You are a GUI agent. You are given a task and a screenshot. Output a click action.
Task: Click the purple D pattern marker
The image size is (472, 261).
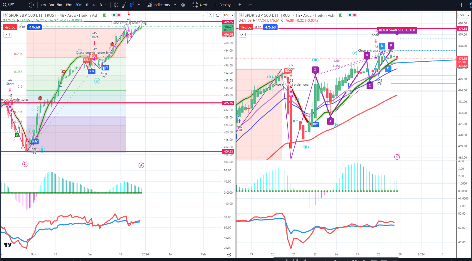pyautogui.click(x=391, y=45)
